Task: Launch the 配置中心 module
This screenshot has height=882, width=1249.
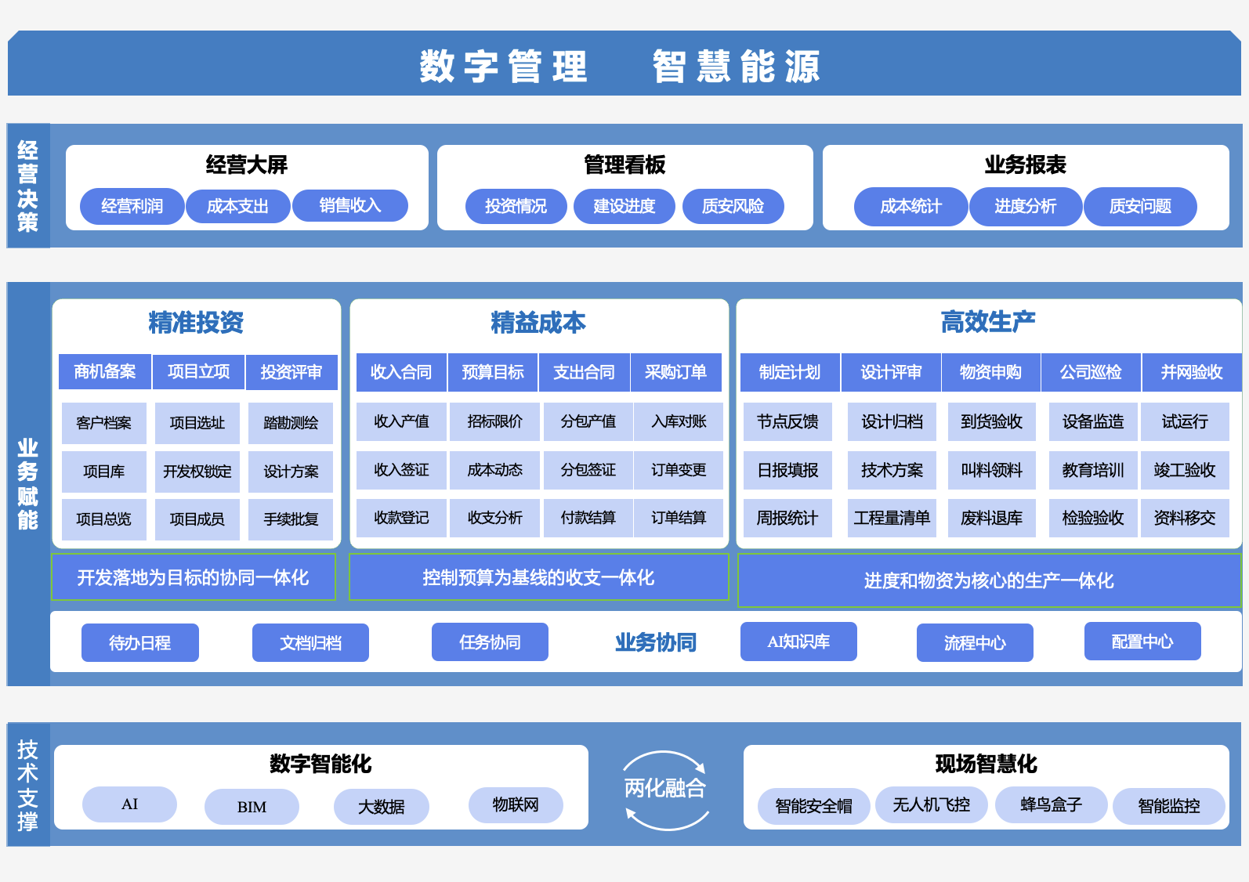Action: coord(1142,642)
